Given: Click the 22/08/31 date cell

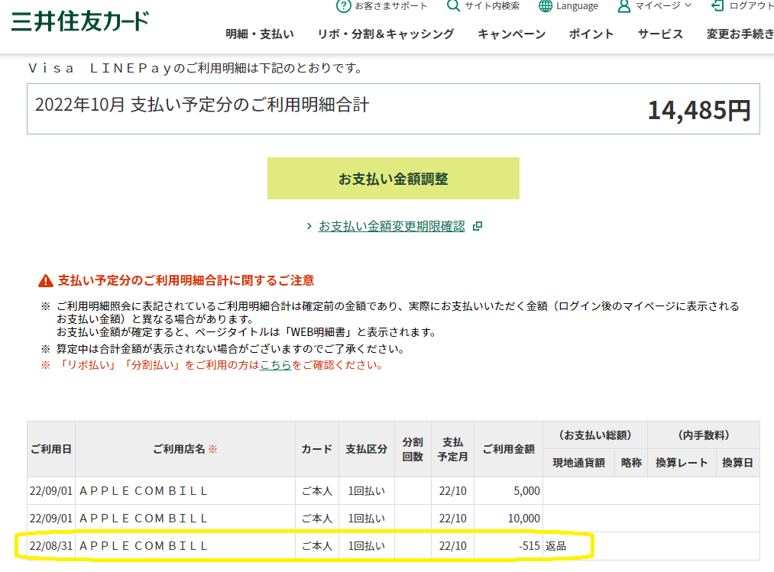Looking at the screenshot, I should click(x=51, y=546).
